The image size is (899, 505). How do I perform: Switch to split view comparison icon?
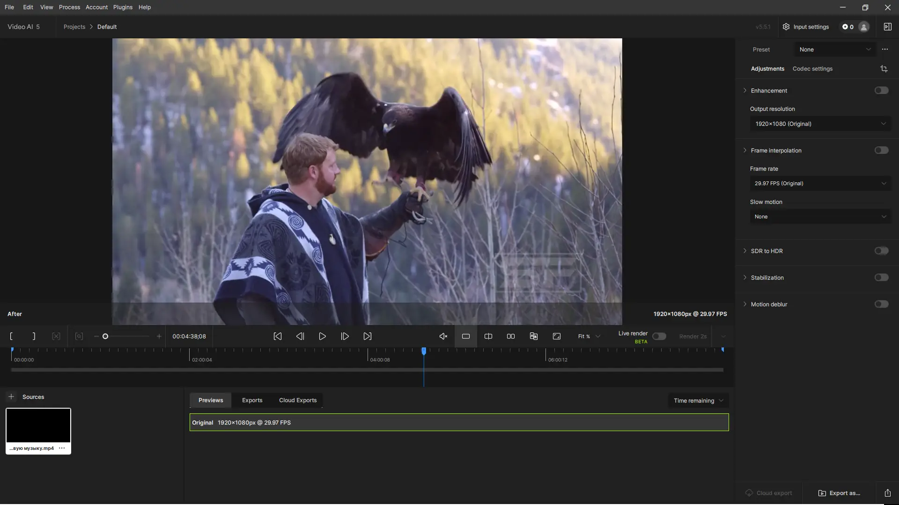pos(488,336)
